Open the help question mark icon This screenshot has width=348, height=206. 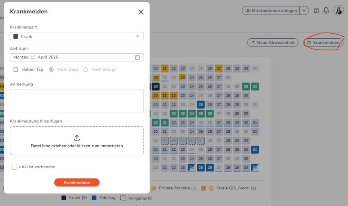point(316,11)
